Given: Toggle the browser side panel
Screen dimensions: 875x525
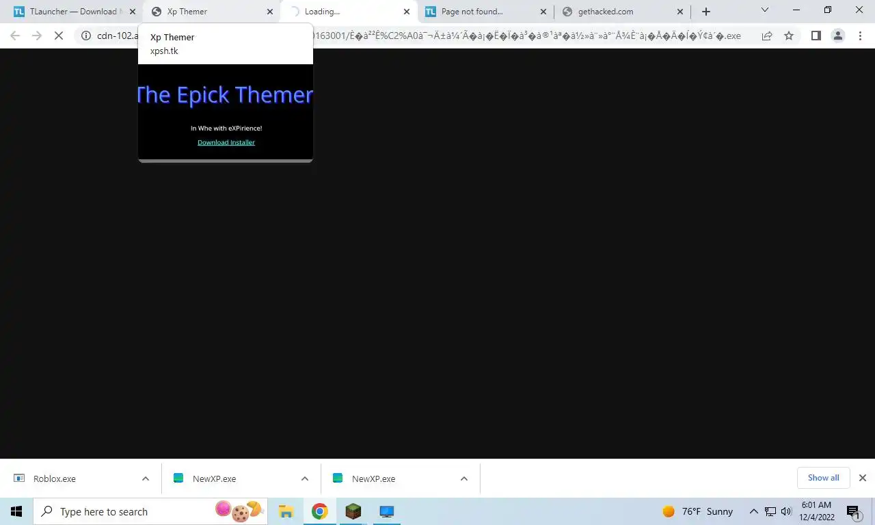Looking at the screenshot, I should (816, 36).
